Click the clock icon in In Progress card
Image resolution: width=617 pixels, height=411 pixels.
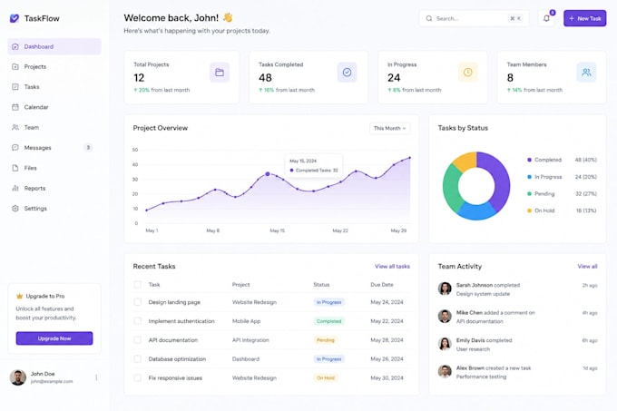pyautogui.click(x=467, y=73)
